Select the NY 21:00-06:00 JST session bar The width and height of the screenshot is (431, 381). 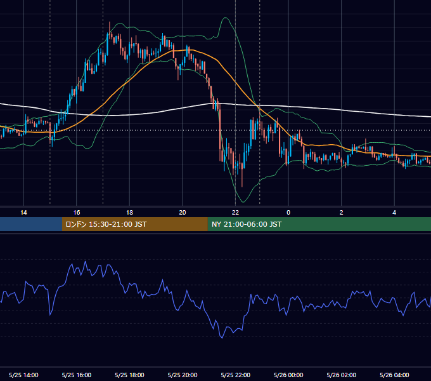point(319,224)
